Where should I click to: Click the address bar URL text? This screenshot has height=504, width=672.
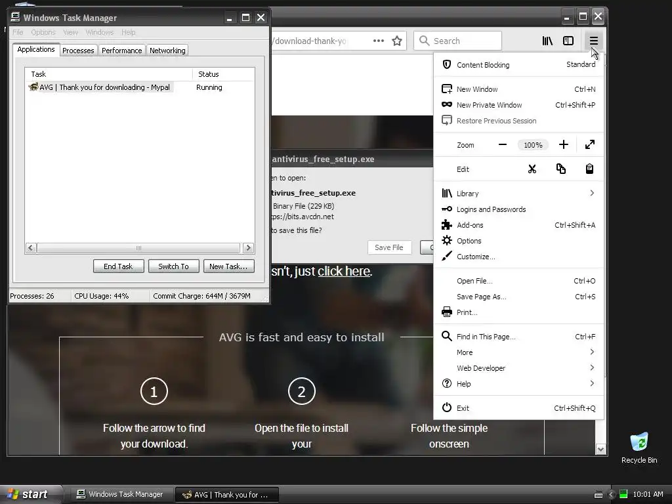pyautogui.click(x=310, y=41)
